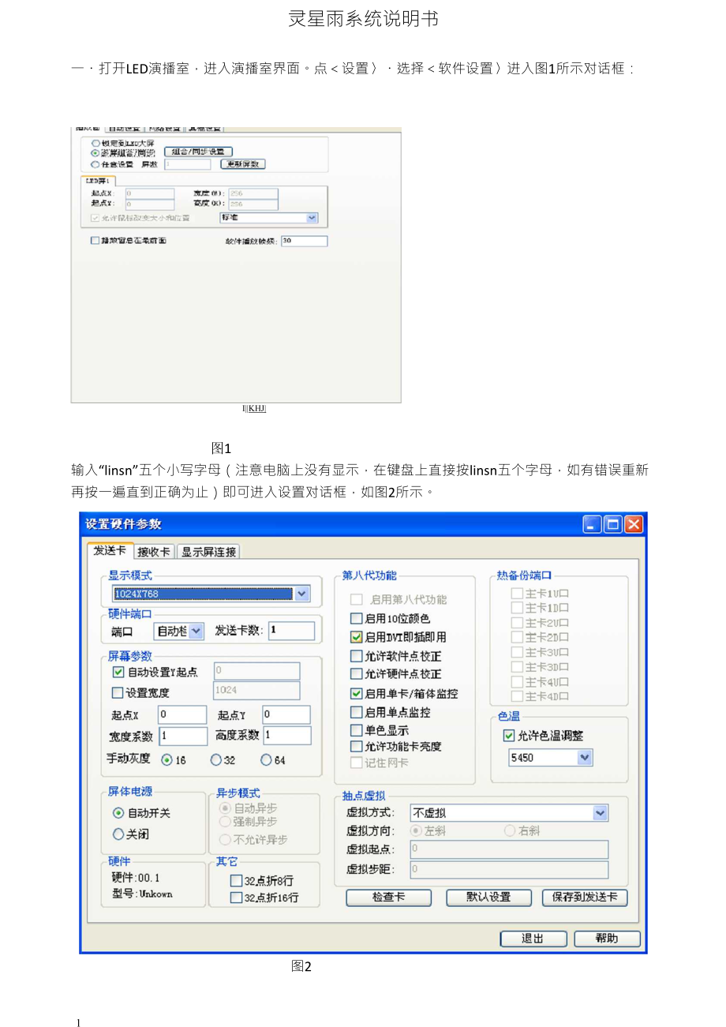Enable the 启用10位颜色 checkbox

(357, 619)
